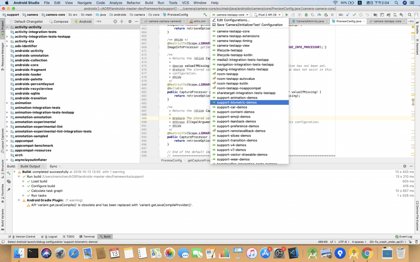Click the UTF-8 encoding status item

344,242
